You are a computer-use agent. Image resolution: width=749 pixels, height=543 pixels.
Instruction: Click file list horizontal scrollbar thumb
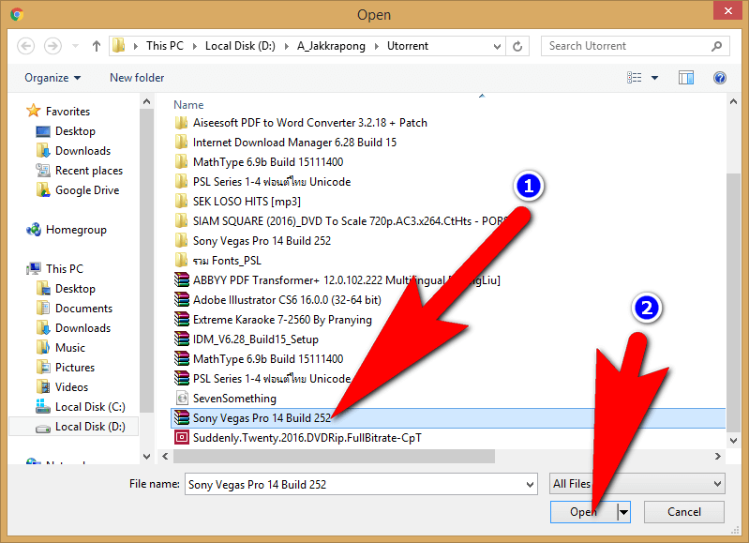tap(334, 457)
